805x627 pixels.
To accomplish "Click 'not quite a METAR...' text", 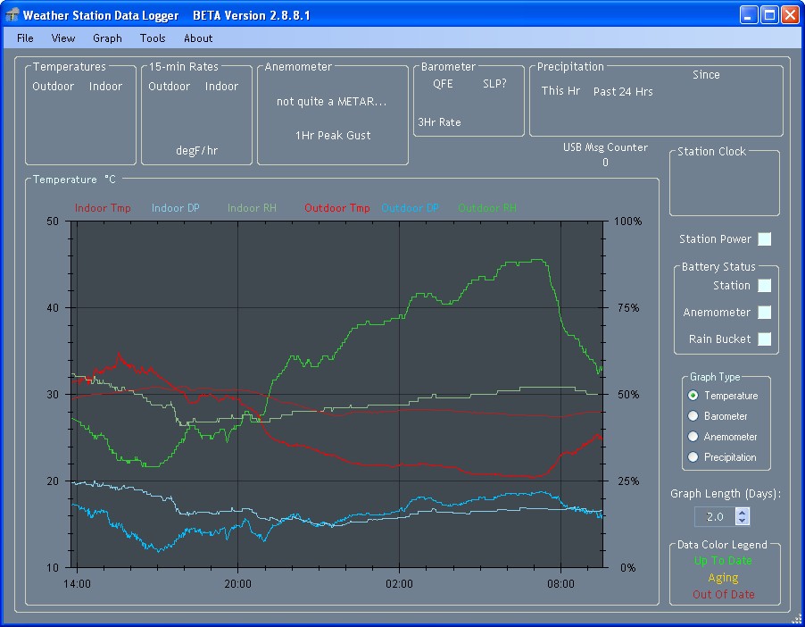I will [331, 102].
